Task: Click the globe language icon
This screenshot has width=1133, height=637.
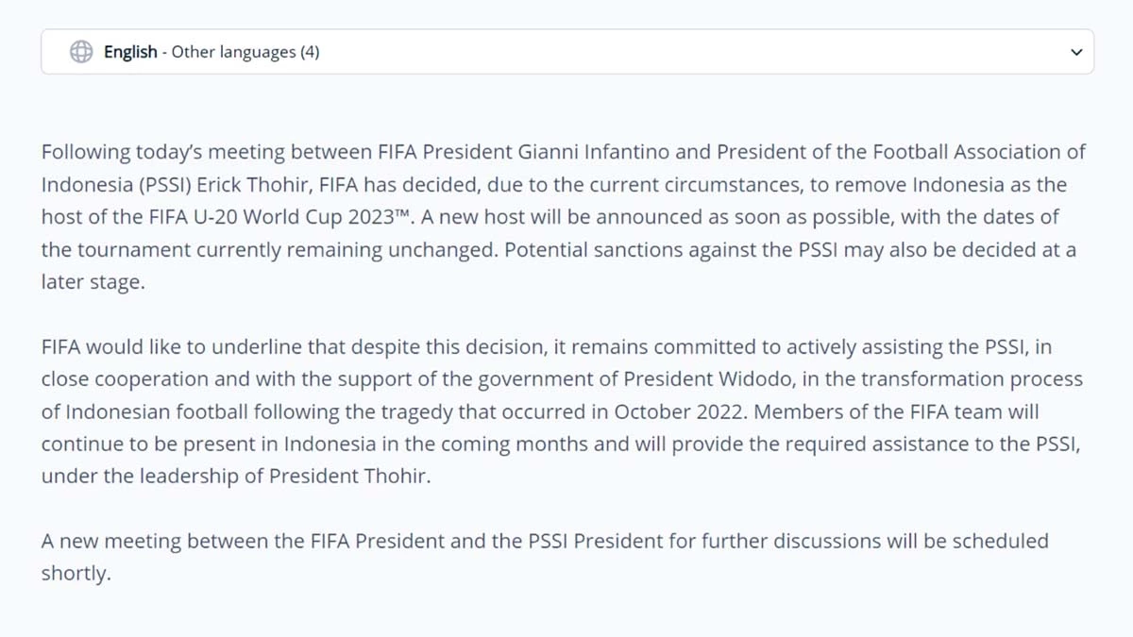Action: pos(81,52)
